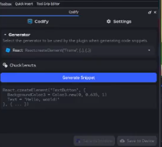Click the Generator heading label

click(19, 35)
